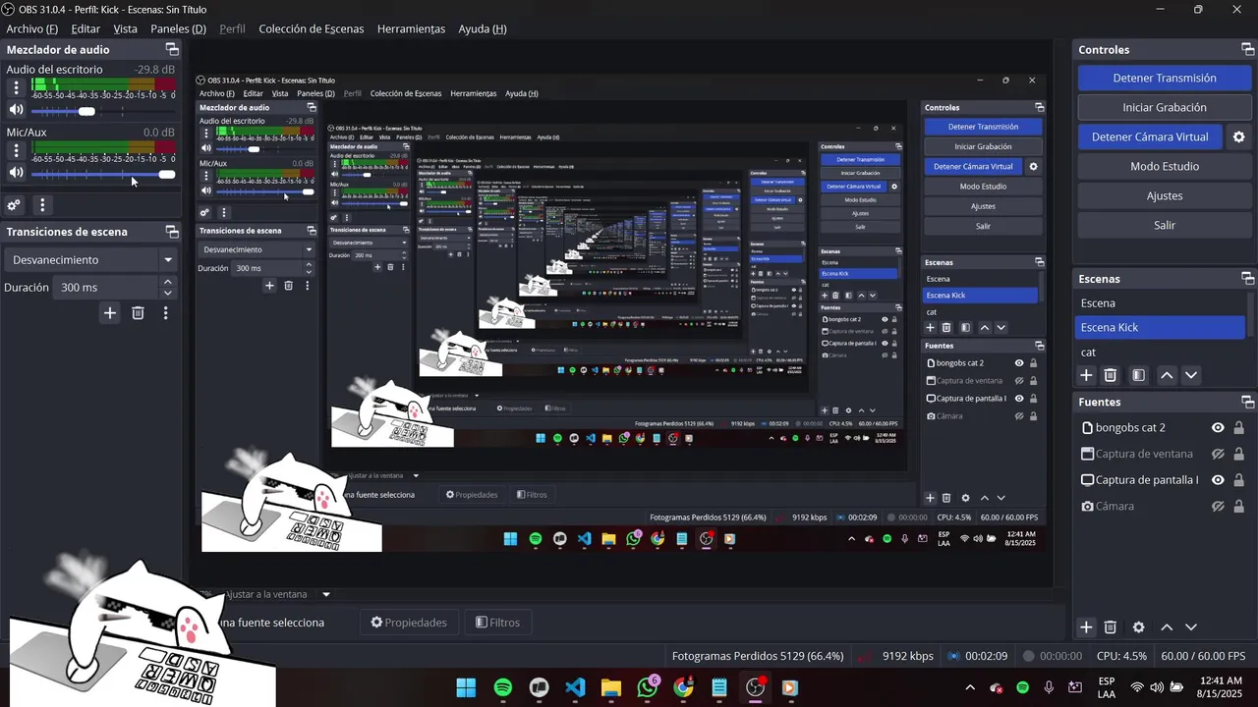Move source up in main Fuentes toolbar

click(x=1167, y=627)
